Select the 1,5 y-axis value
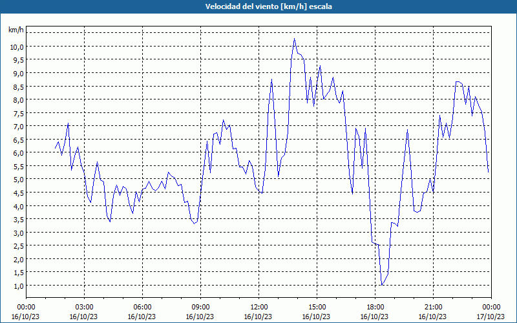This screenshot has width=517, height=323. coord(18,273)
